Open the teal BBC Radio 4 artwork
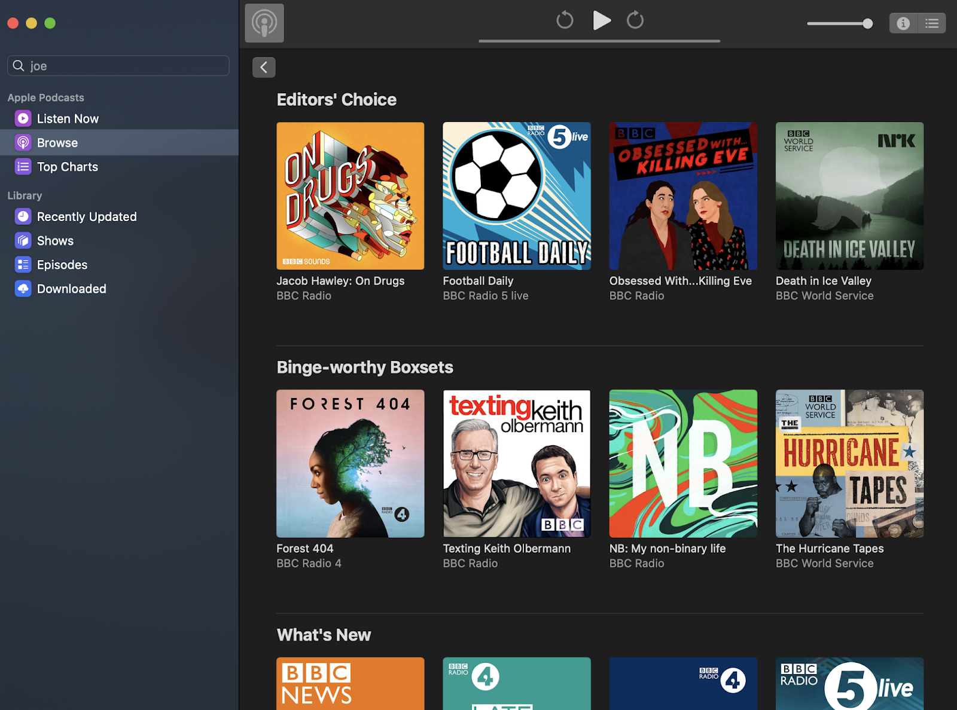This screenshot has height=710, width=957. click(x=517, y=684)
